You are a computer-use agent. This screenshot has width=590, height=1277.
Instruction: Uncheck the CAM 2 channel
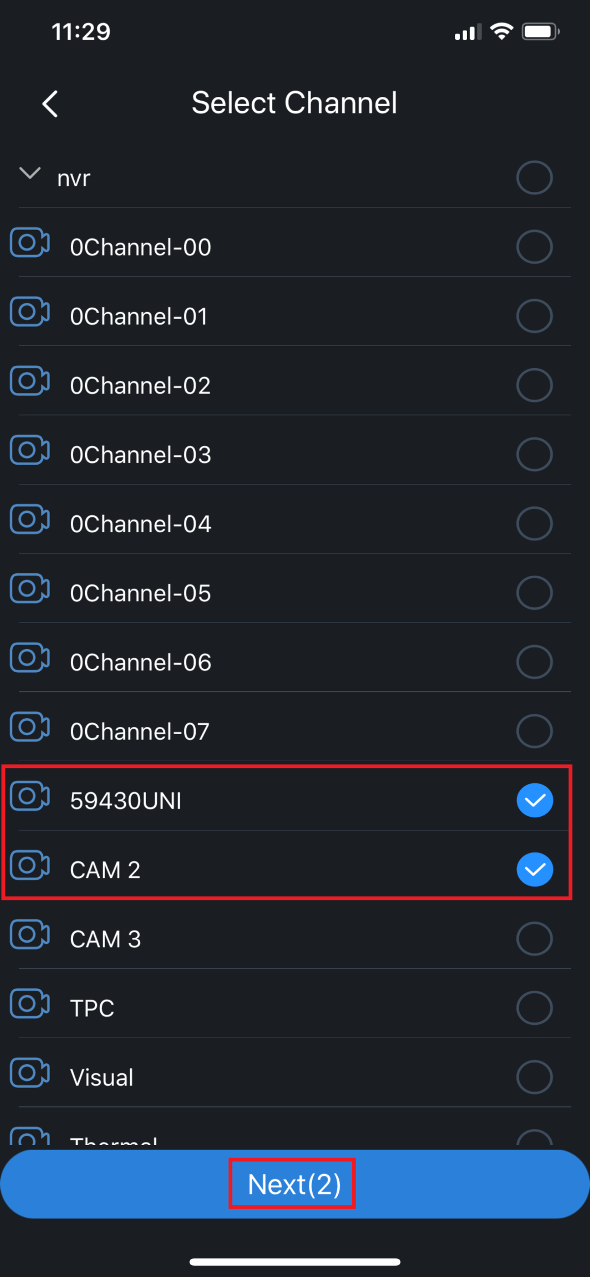pyautogui.click(x=534, y=869)
